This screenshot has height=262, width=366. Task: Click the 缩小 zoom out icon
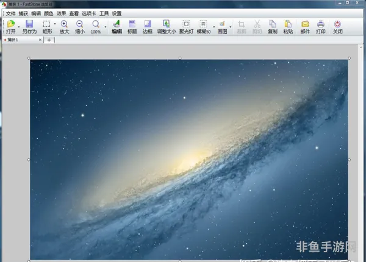click(80, 27)
